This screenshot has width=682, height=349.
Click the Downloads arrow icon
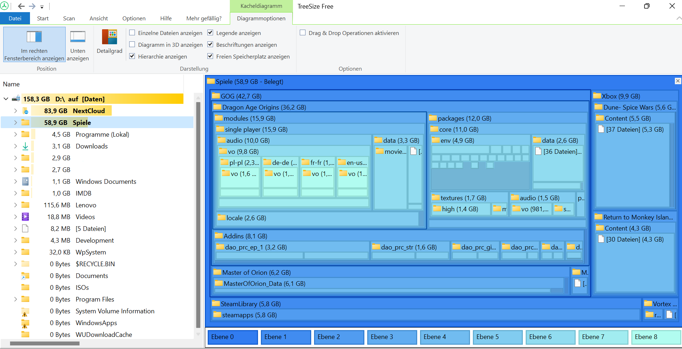(25, 146)
